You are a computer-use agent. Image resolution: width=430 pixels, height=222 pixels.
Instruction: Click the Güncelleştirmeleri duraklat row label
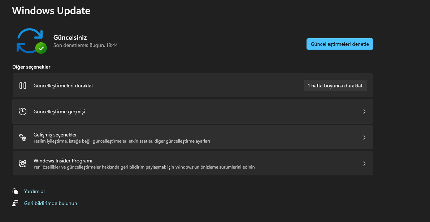[63, 86]
